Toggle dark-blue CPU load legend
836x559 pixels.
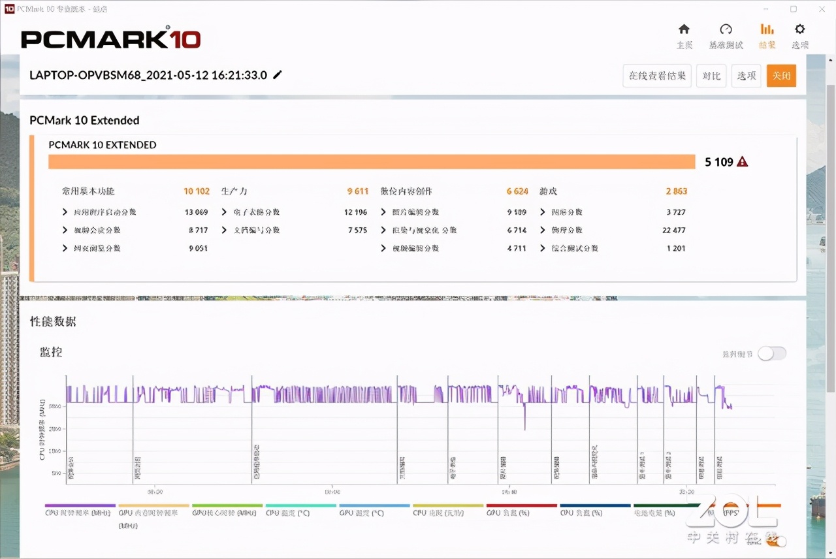pyautogui.click(x=595, y=511)
